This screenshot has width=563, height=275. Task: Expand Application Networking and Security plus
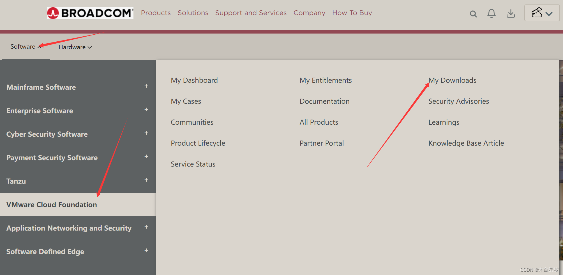(x=146, y=227)
